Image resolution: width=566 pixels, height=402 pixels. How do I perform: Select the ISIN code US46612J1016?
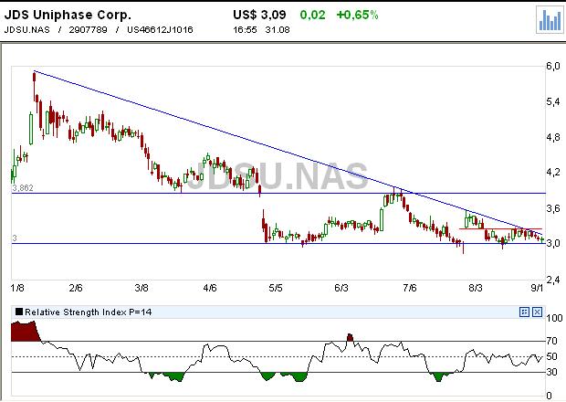pyautogui.click(x=160, y=29)
